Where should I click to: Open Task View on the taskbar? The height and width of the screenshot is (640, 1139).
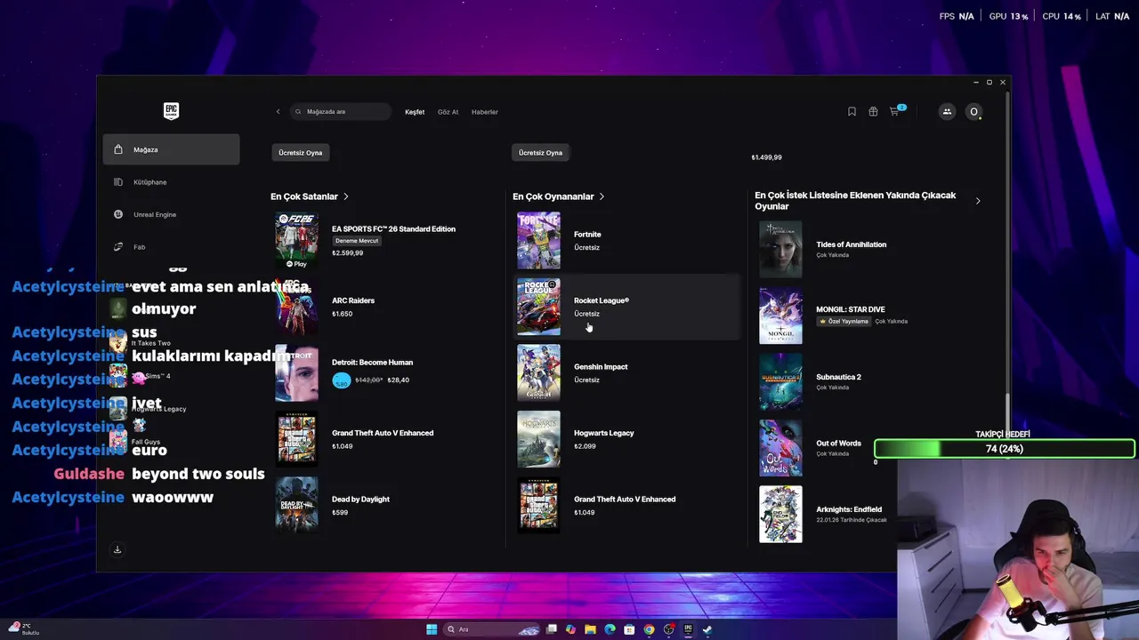point(552,629)
